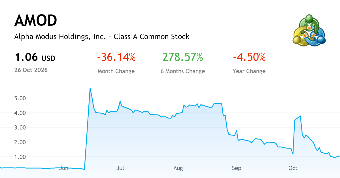Select the Year Change label
The height and width of the screenshot is (178, 340).
point(249,71)
